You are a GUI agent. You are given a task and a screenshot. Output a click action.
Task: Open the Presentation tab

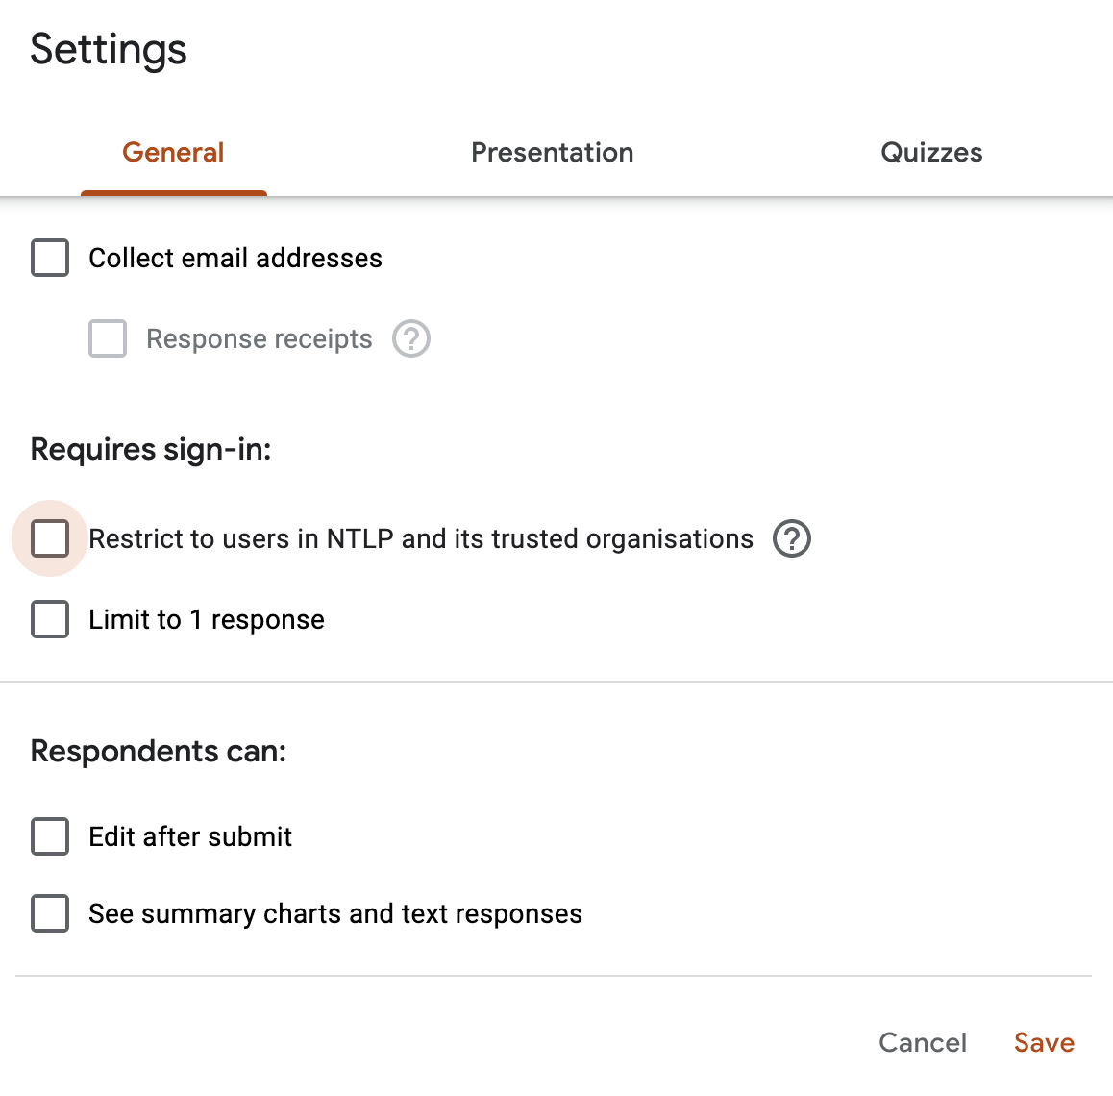point(553,153)
